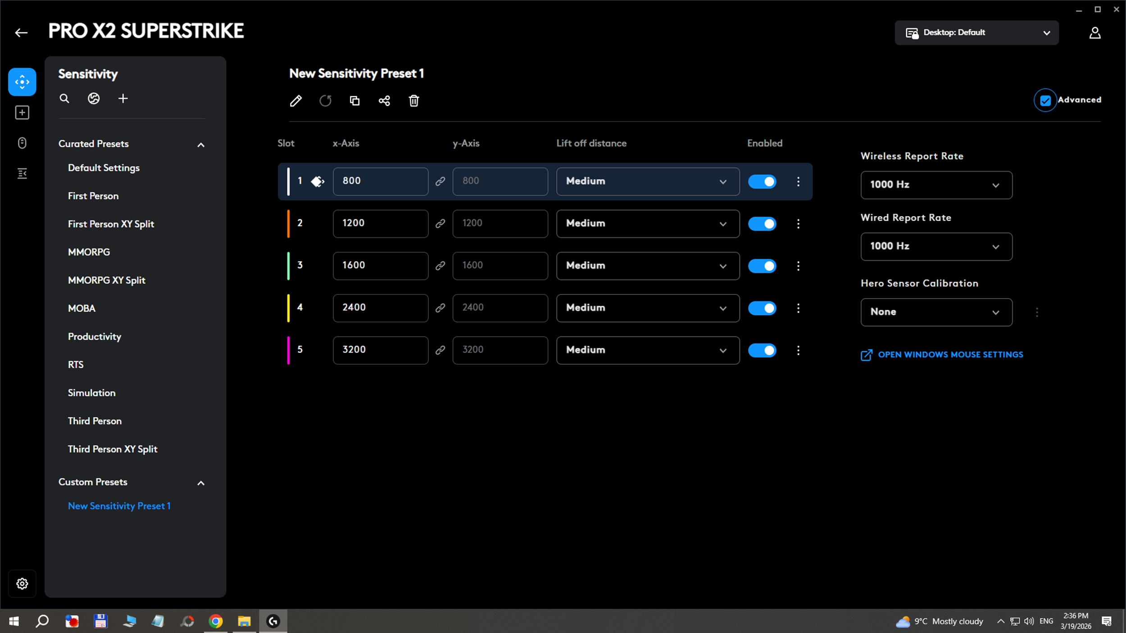
Task: Open Hero Sensor Calibration dropdown
Action: [x=936, y=312]
